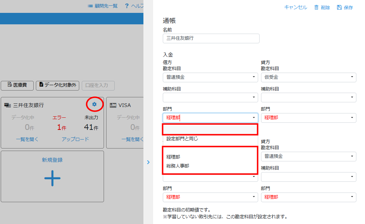Open the 貸方 勘定科目 仮受金 dropdown
The height and width of the screenshot is (224, 365).
[308, 77]
